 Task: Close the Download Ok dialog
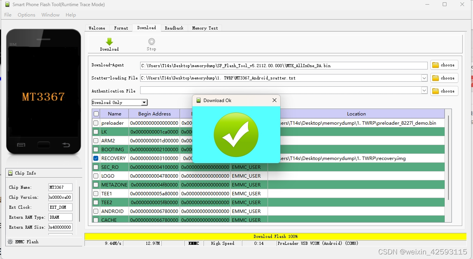274,100
